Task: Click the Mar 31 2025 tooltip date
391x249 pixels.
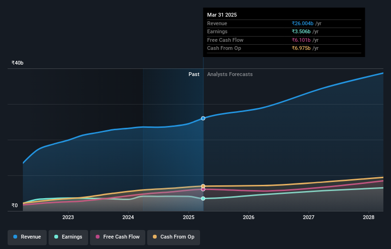Action: coord(222,15)
